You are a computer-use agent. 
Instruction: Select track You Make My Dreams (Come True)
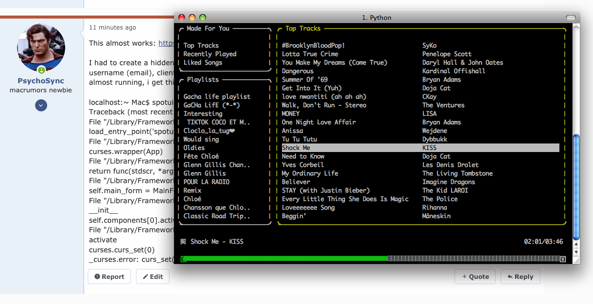334,62
